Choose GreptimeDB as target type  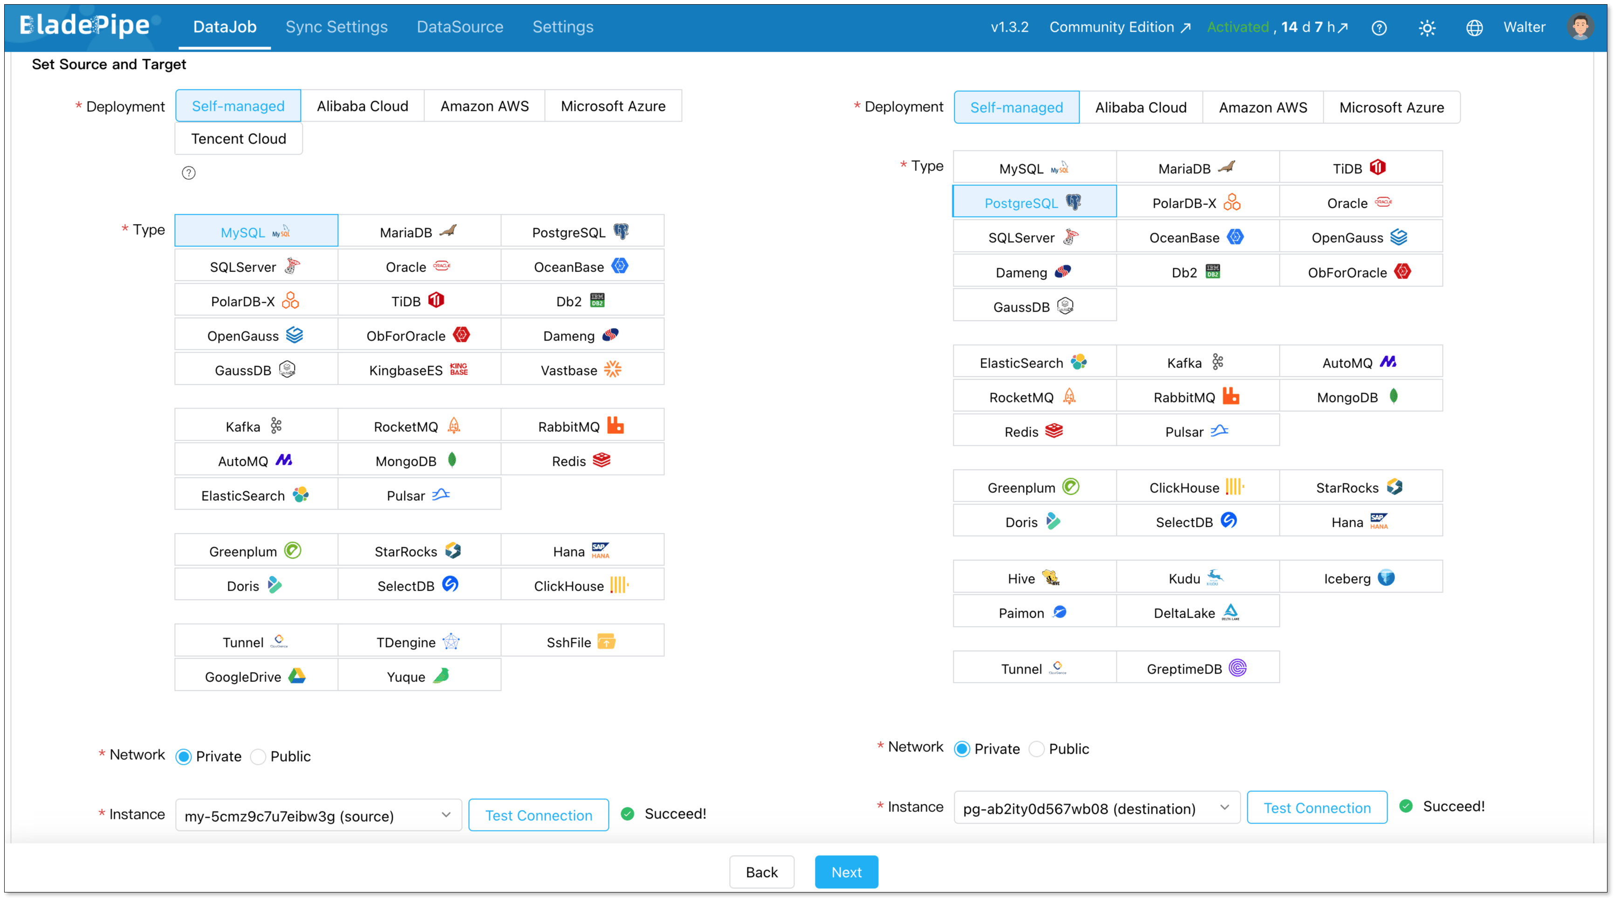coord(1197,668)
